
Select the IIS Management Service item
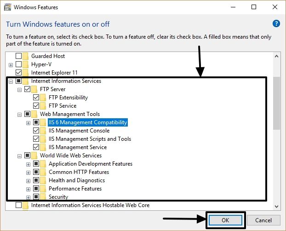(77, 147)
